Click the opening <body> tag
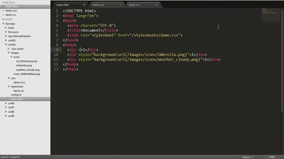284x159 pixels. (x=69, y=45)
